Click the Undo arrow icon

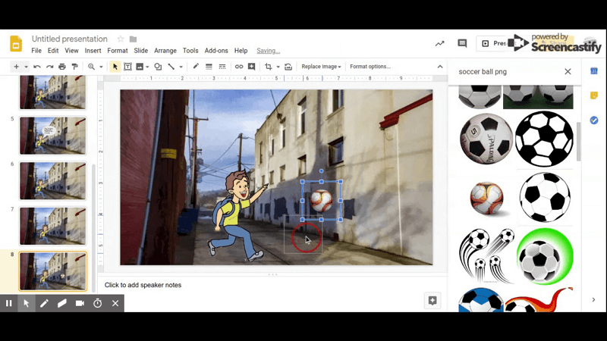click(36, 67)
